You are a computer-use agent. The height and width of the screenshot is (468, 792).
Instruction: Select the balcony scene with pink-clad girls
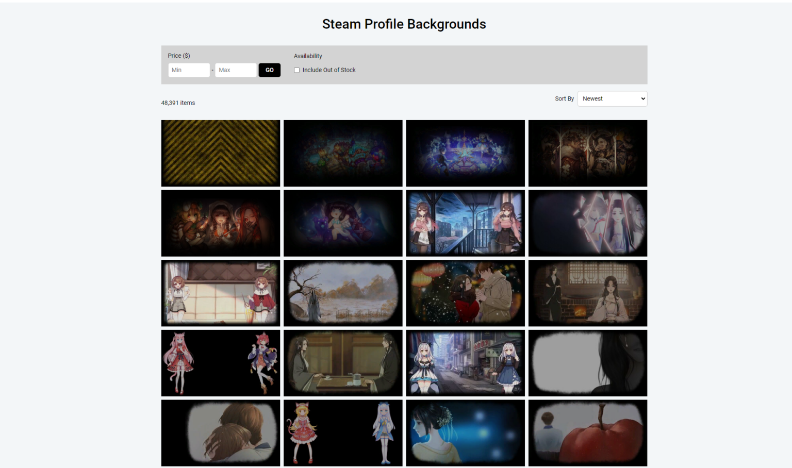(465, 223)
